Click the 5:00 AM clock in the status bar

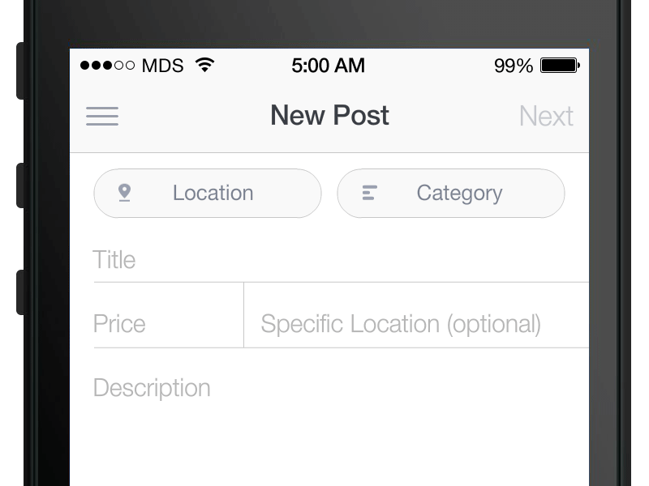click(329, 65)
